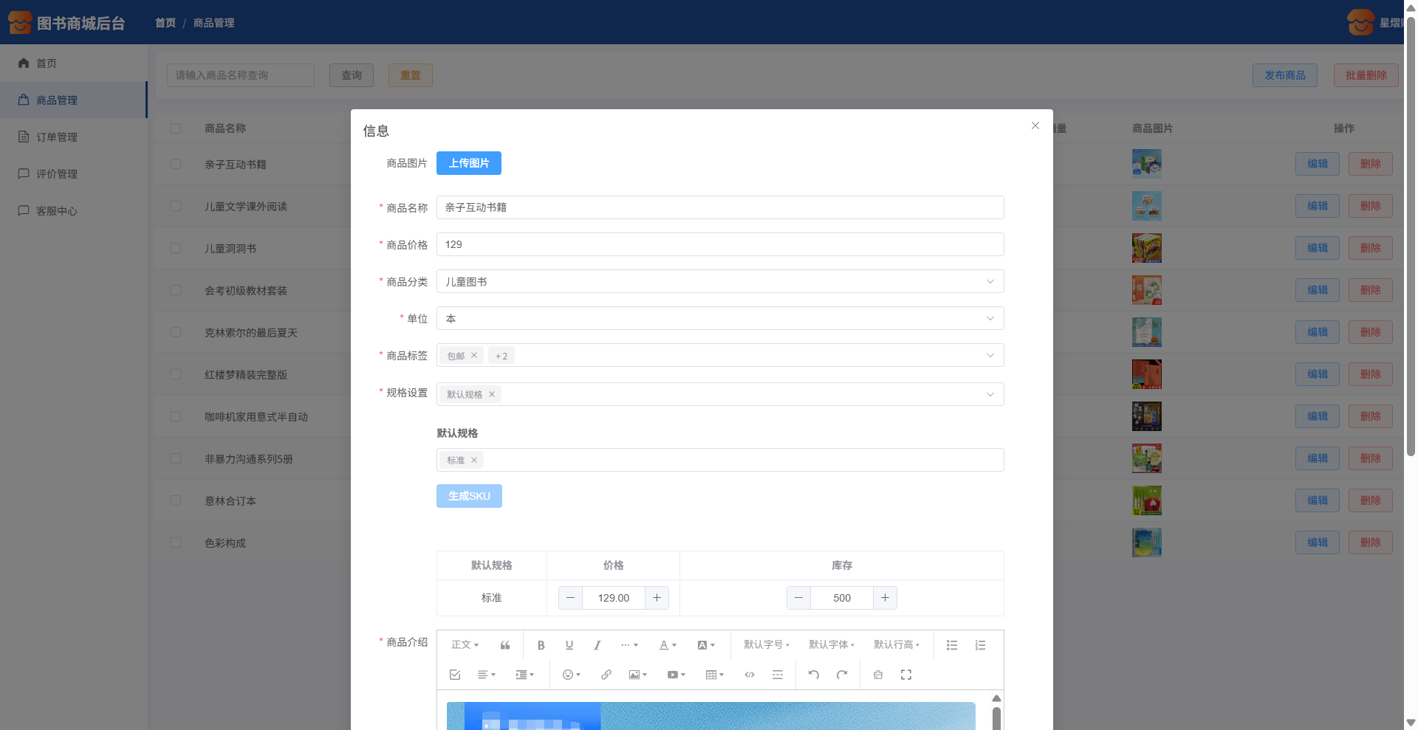Image resolution: width=1418 pixels, height=730 pixels.
Task: Open the 默认字号 font size dropdown
Action: coord(766,645)
